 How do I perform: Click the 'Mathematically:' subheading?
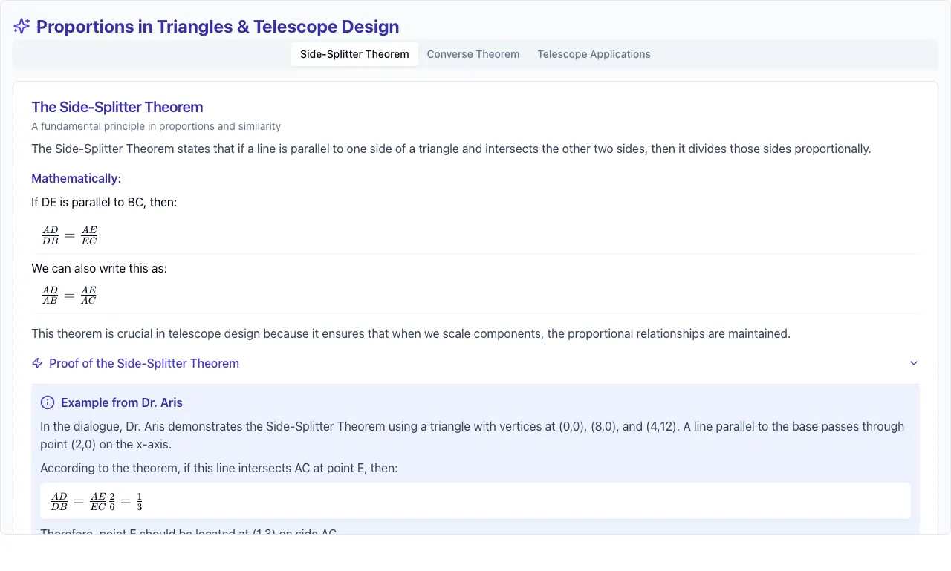coord(76,178)
